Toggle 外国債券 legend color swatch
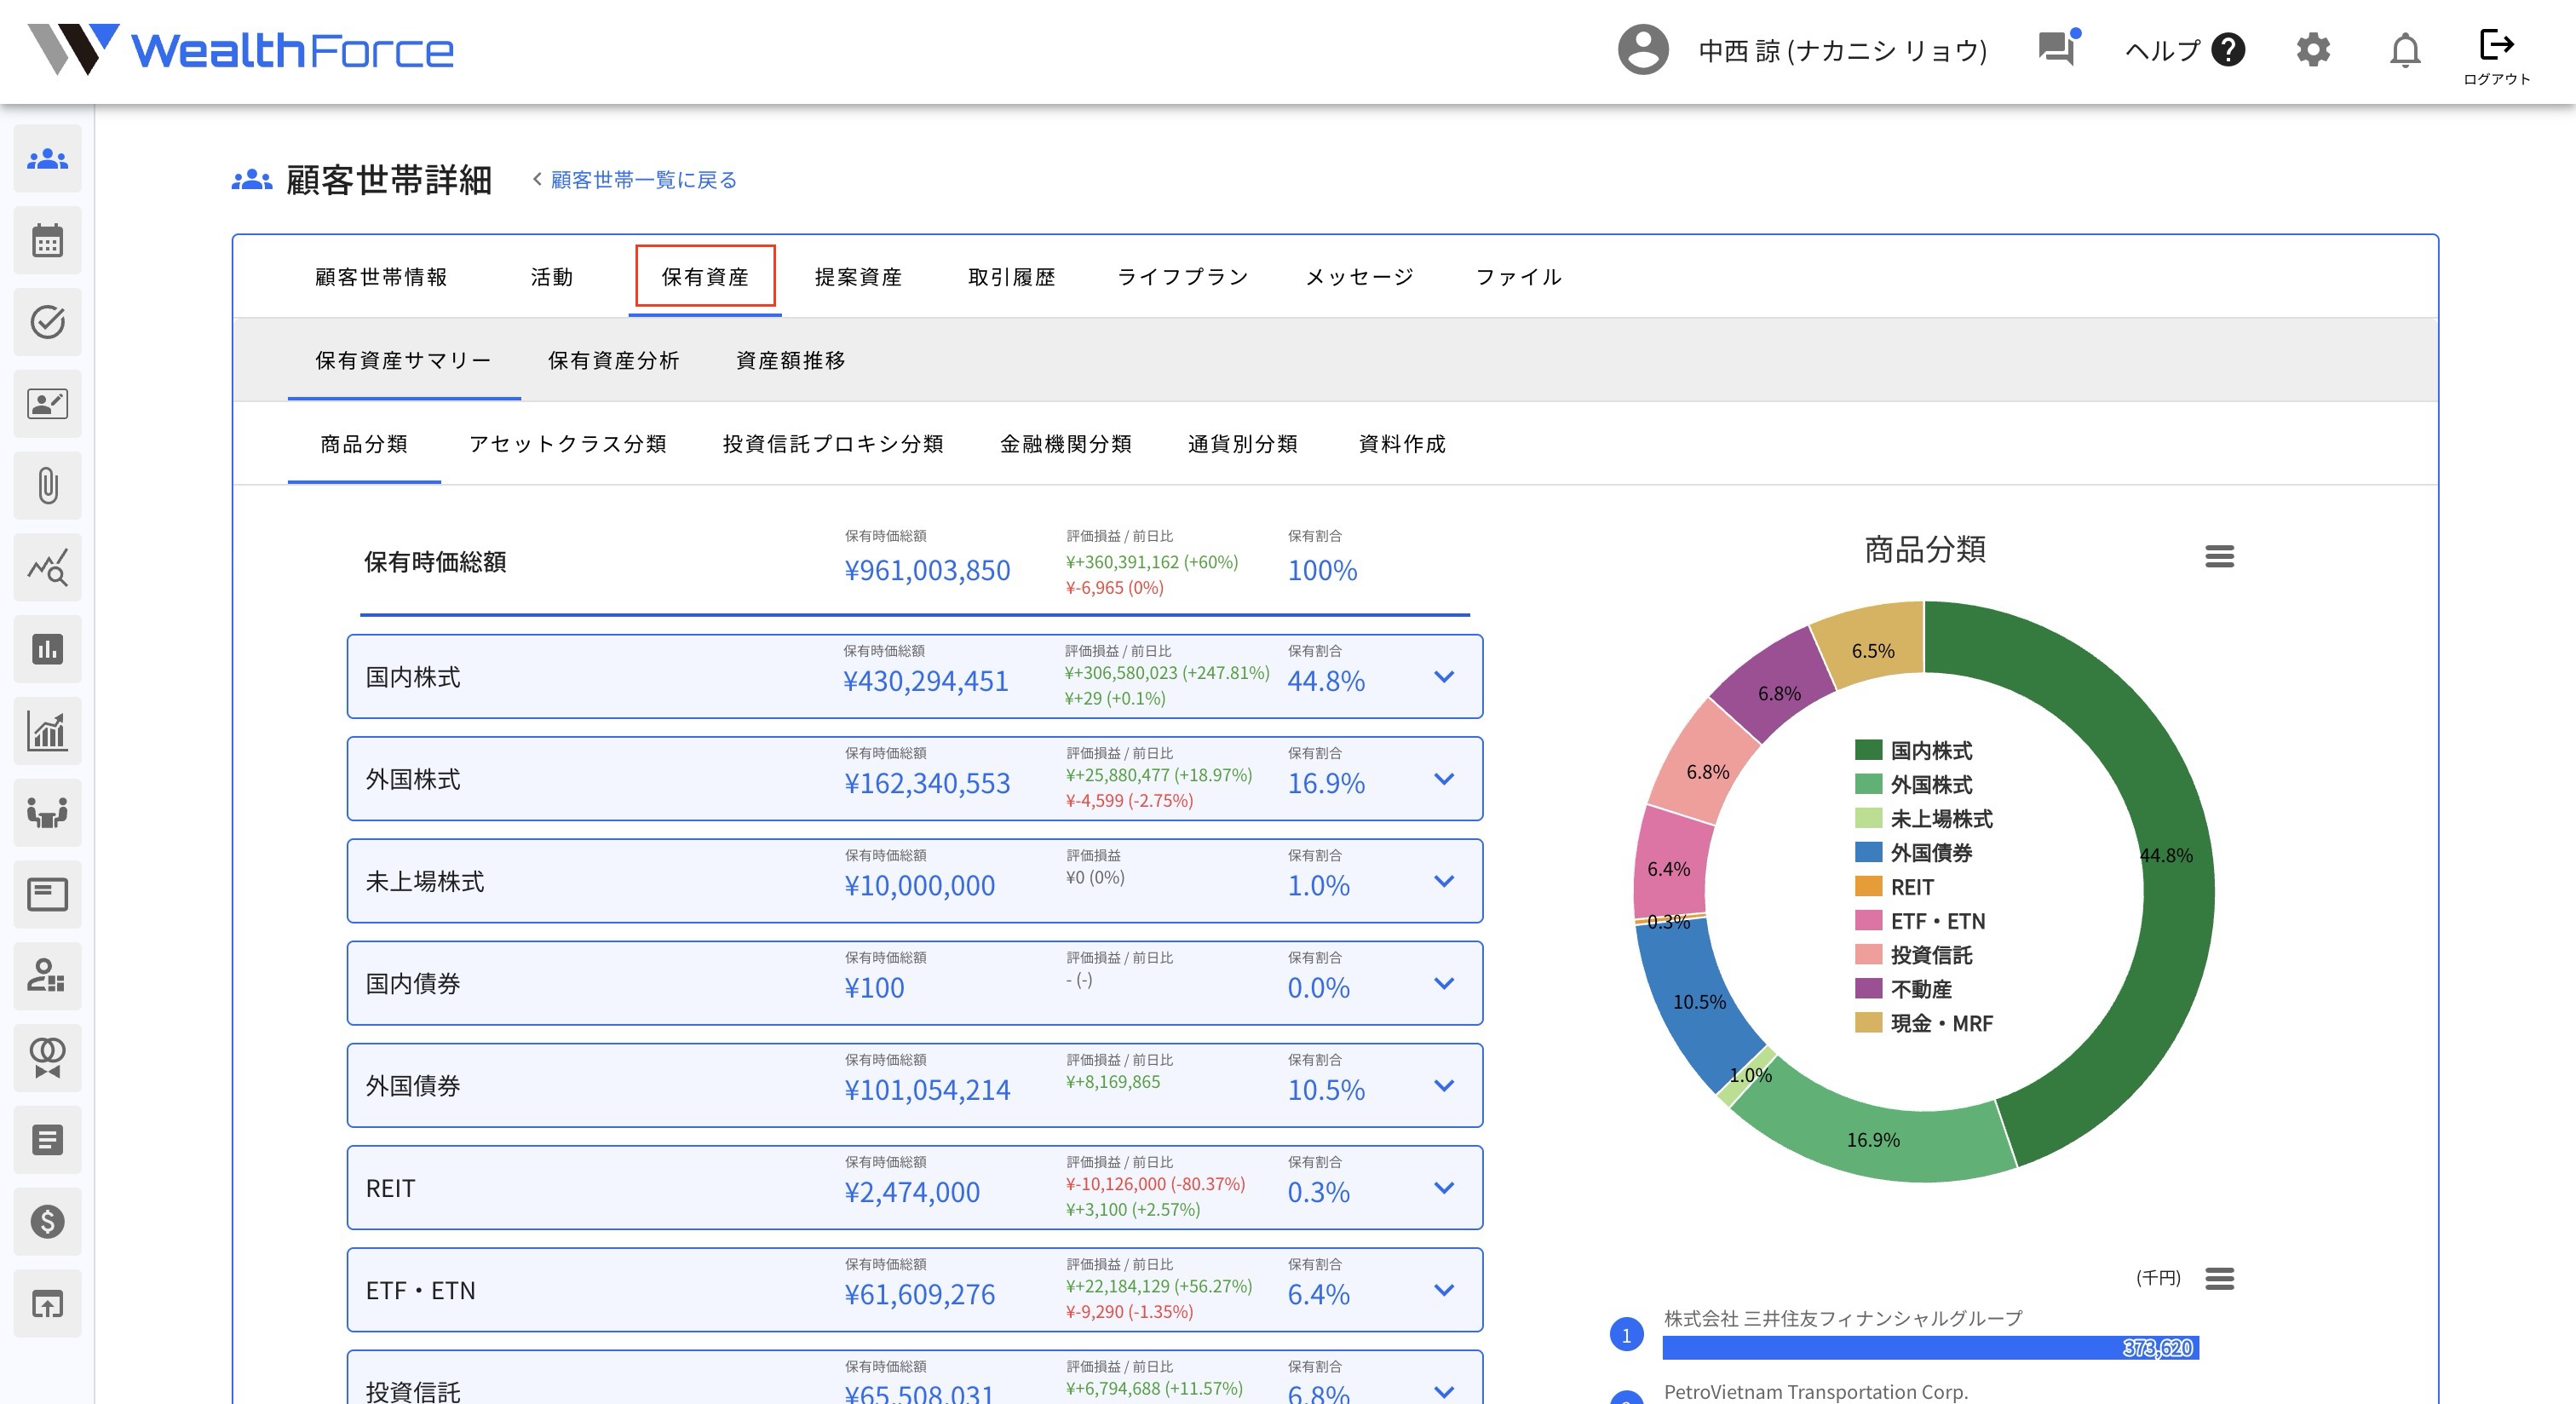 pos(1868,852)
